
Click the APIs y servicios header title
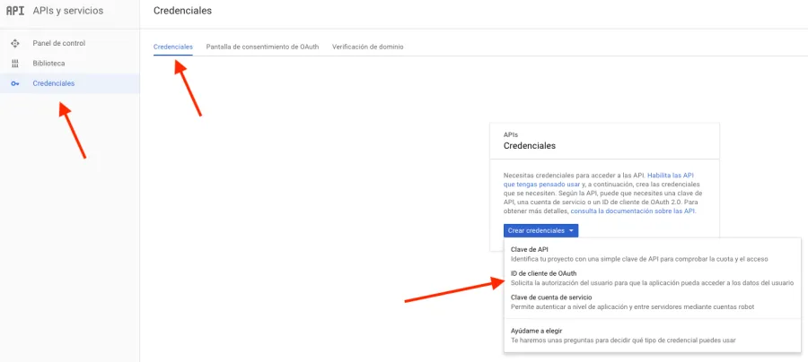click(68, 11)
